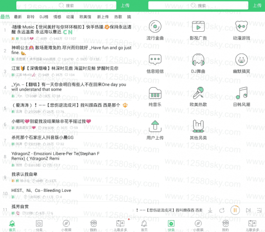Viewport: 265px width, 232px height.
Task: Open 小视频 in left screen bottom bar
Action: tap(66, 226)
